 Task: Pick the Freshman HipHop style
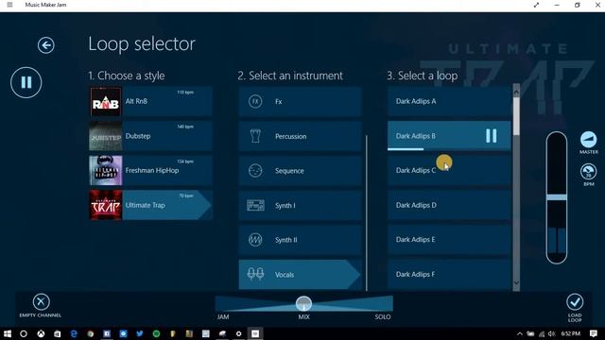[x=150, y=170]
